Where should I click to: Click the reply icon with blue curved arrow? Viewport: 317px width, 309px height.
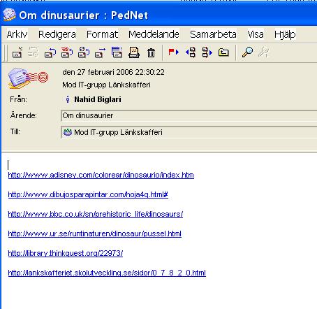click(x=50, y=52)
